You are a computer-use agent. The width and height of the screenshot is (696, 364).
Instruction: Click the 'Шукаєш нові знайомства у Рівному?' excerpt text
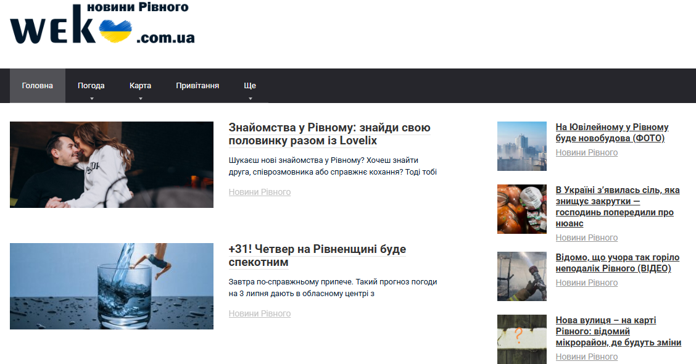333,166
